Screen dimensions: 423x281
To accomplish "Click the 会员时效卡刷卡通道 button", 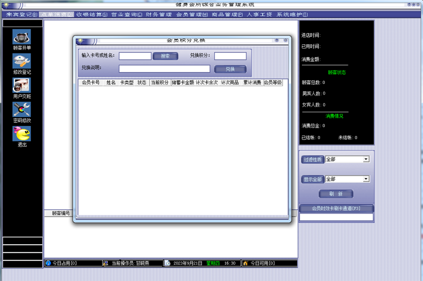I will (336, 208).
